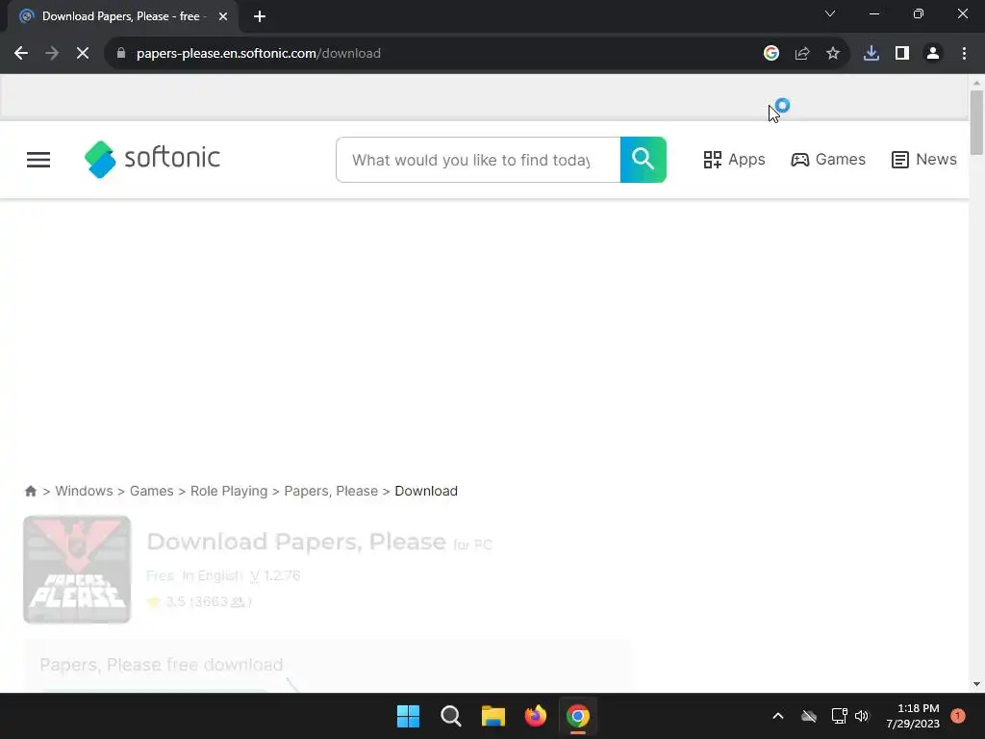Select the address bar URL
985x739 pixels.
tap(258, 54)
